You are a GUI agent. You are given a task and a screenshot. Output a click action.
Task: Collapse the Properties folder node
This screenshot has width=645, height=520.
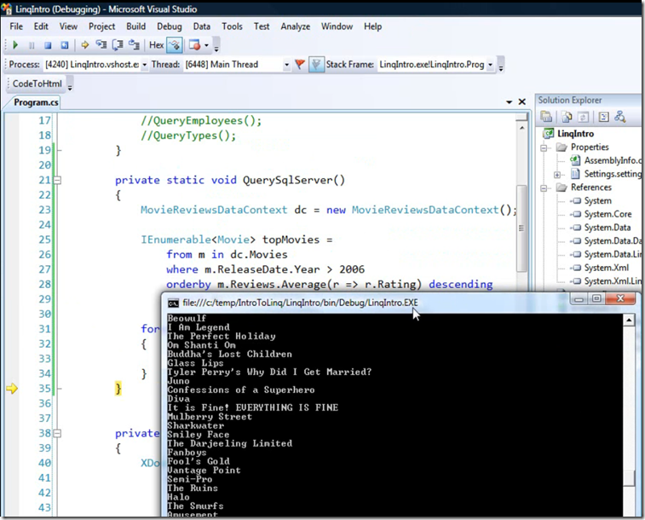544,147
